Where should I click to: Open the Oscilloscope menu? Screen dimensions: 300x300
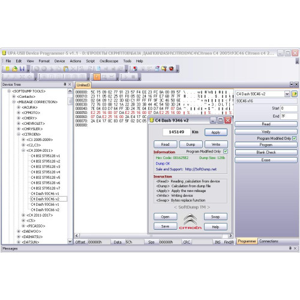[x=109, y=61]
